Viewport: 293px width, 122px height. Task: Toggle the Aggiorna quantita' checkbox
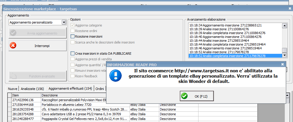point(72,65)
